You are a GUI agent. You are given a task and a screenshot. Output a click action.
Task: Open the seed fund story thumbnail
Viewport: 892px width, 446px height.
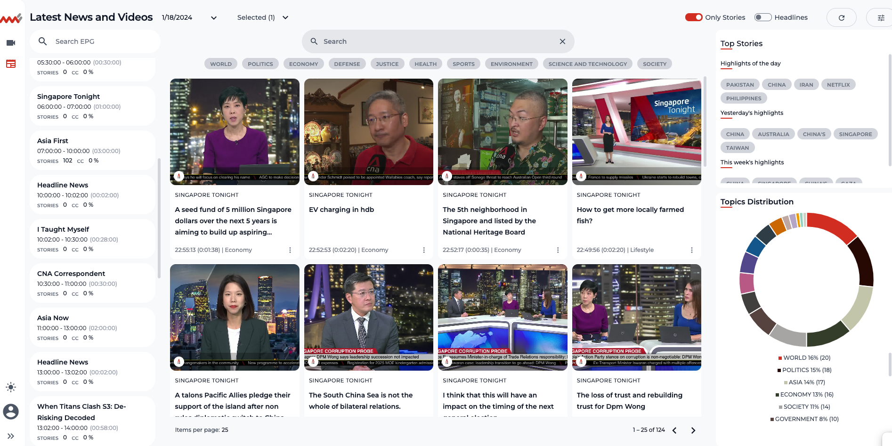235,132
